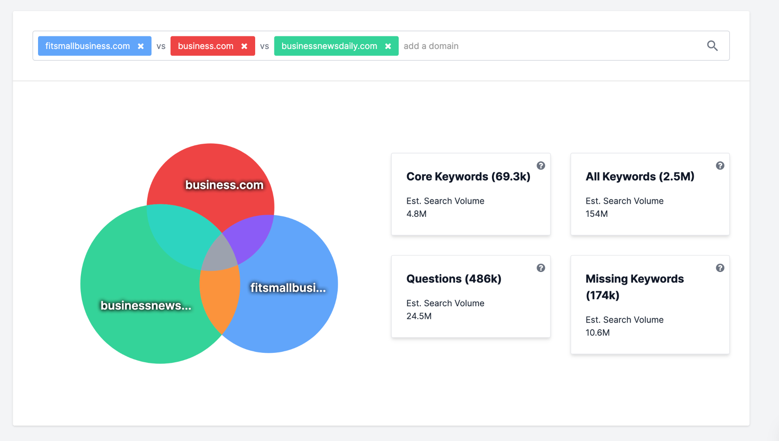The width and height of the screenshot is (779, 441).
Task: Open Questions (486k) card
Action: 471,296
